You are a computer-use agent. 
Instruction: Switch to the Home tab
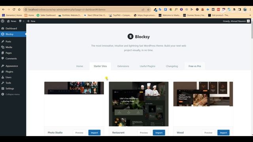click(80, 66)
